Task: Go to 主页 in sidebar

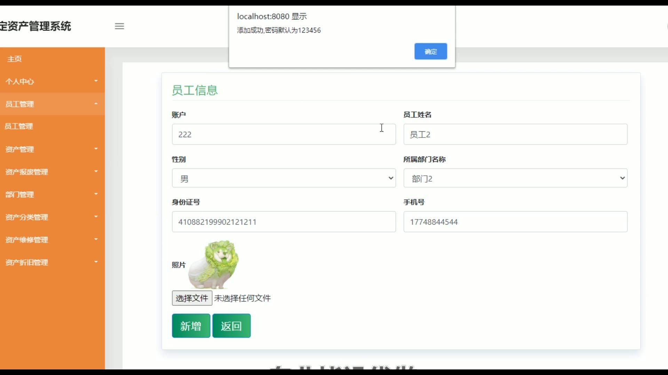Action: click(15, 59)
